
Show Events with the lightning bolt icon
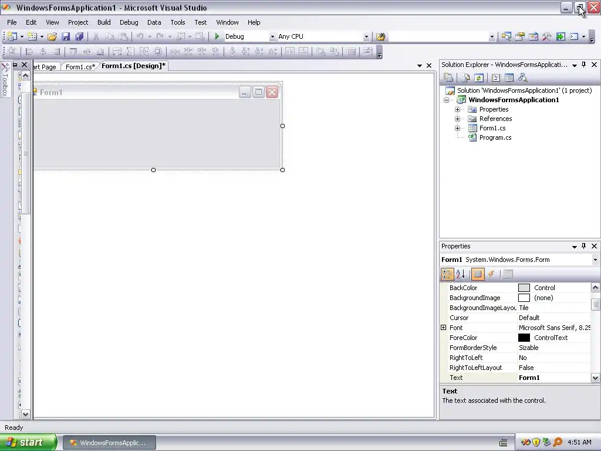click(x=491, y=274)
